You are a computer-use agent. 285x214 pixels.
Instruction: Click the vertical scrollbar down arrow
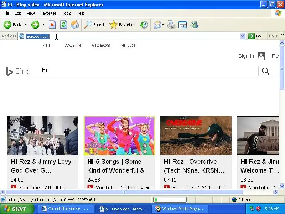click(x=282, y=186)
